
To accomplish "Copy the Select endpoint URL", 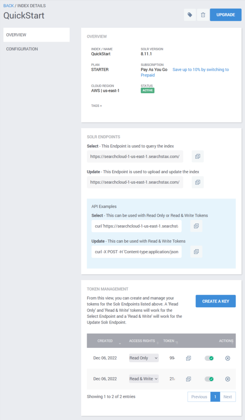I will (198, 156).
